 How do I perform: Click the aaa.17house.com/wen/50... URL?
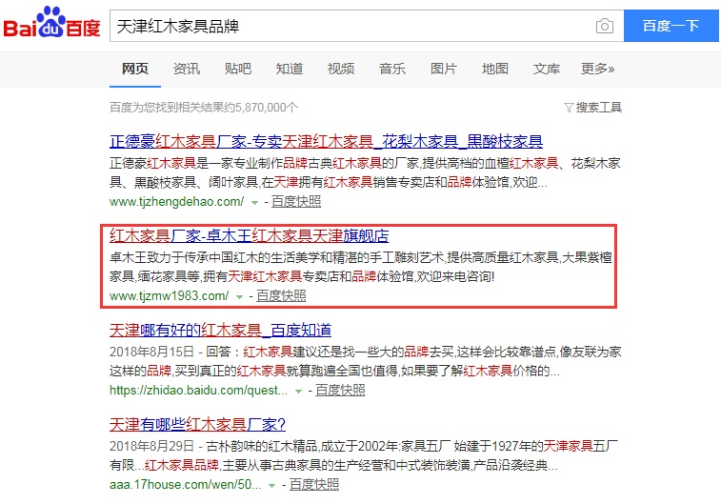pyautogui.click(x=186, y=485)
